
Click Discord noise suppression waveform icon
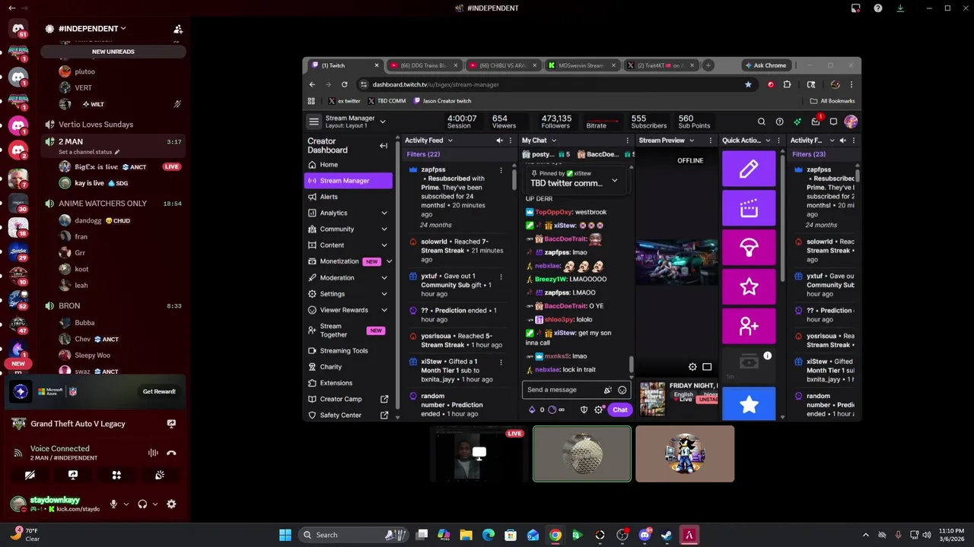(153, 453)
